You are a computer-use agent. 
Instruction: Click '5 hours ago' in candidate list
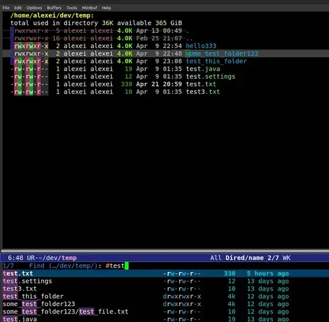point(267,273)
